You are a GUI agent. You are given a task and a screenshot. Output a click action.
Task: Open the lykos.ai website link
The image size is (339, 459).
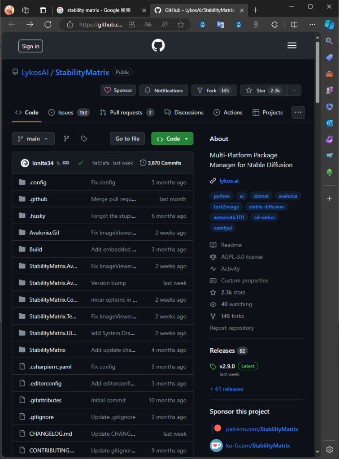click(229, 181)
